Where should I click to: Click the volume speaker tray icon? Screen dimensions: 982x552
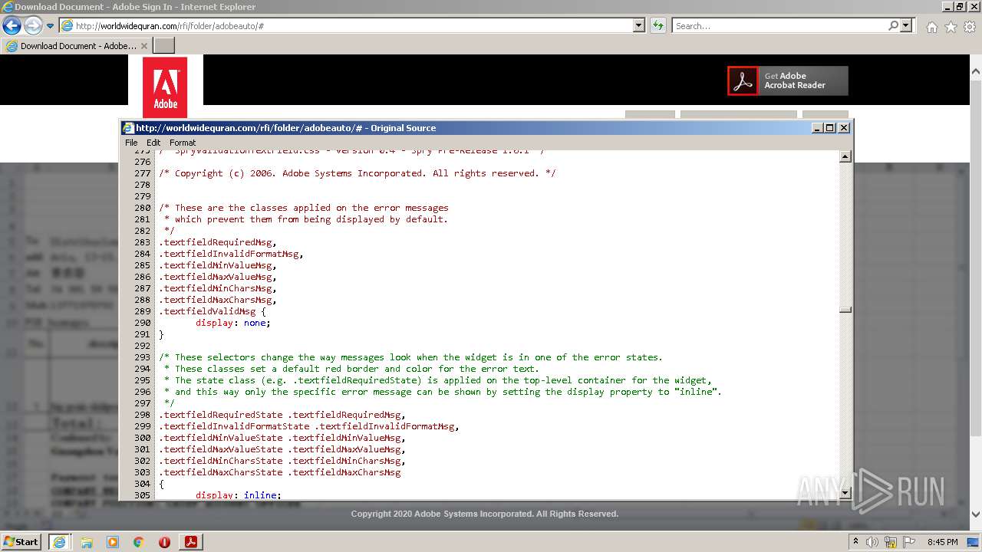(x=872, y=542)
